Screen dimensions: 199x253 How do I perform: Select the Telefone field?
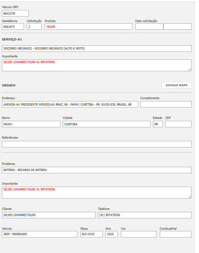click(144, 215)
